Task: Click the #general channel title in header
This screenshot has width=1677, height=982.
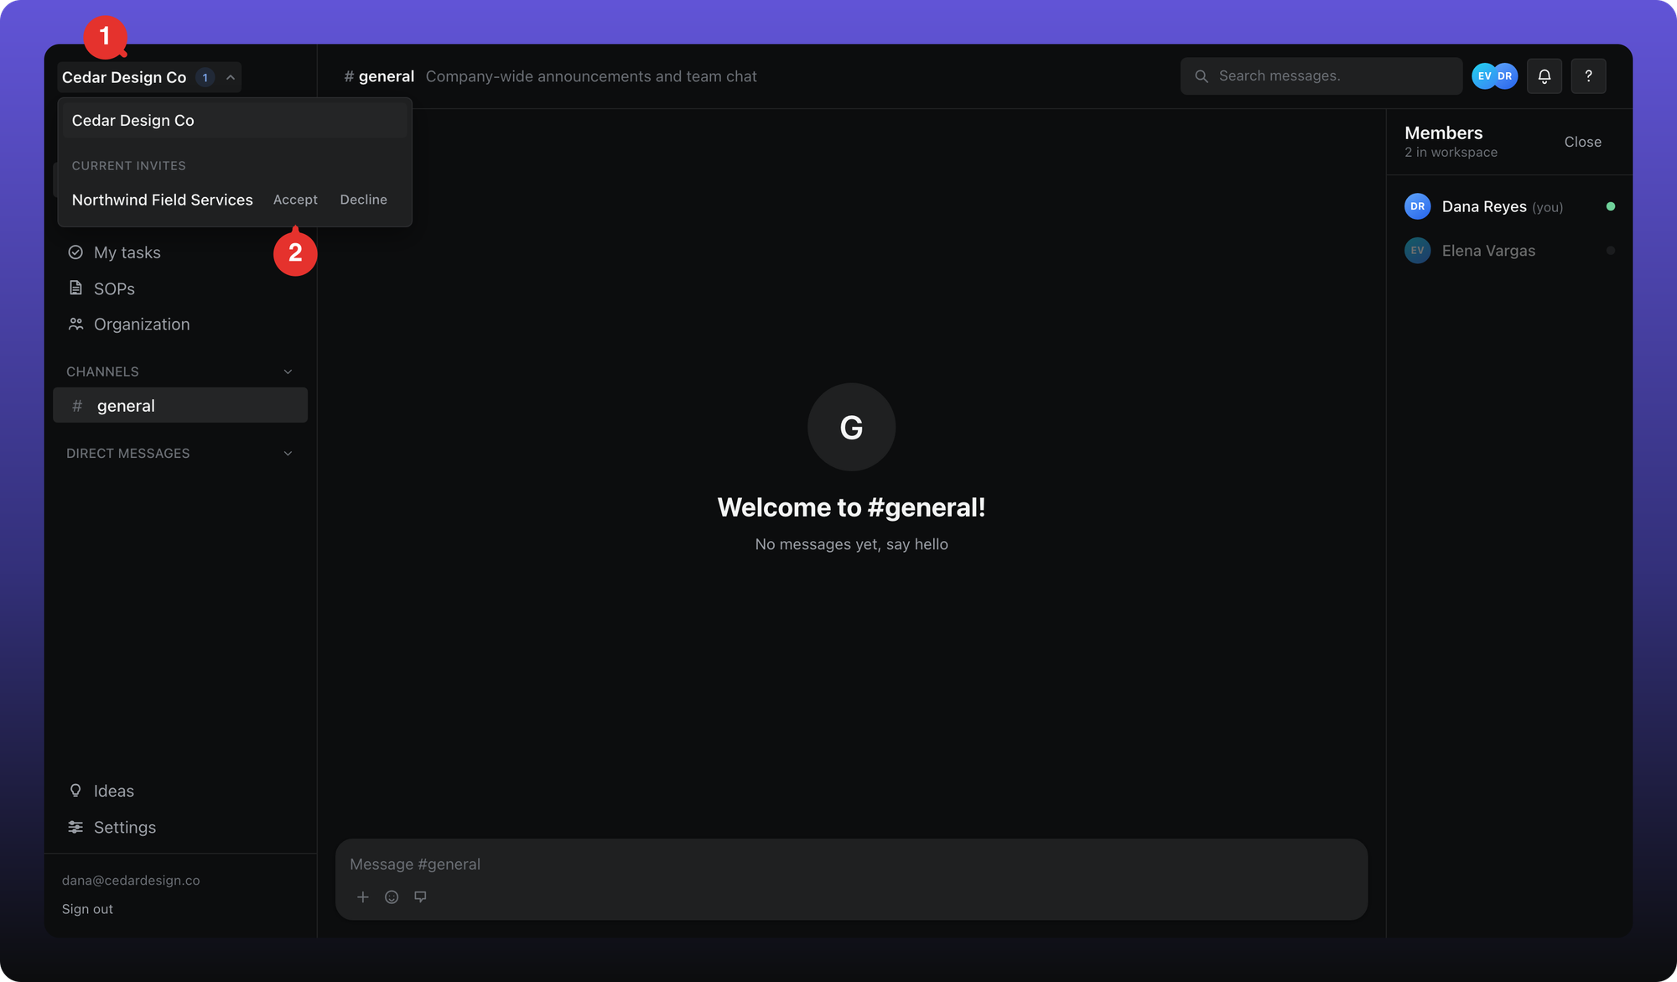Action: point(379,76)
